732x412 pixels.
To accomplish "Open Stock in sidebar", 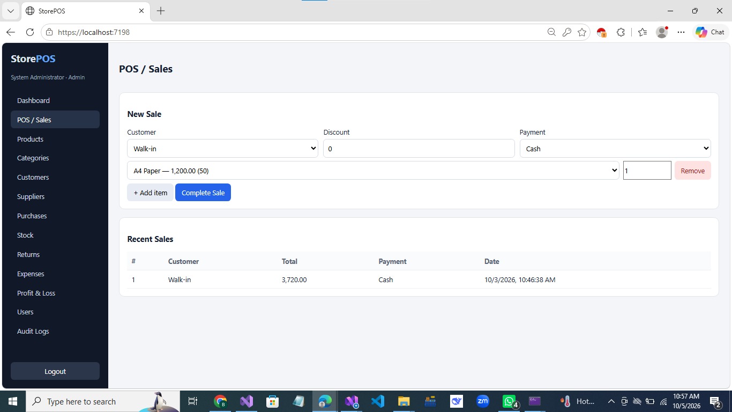I will click(x=55, y=235).
